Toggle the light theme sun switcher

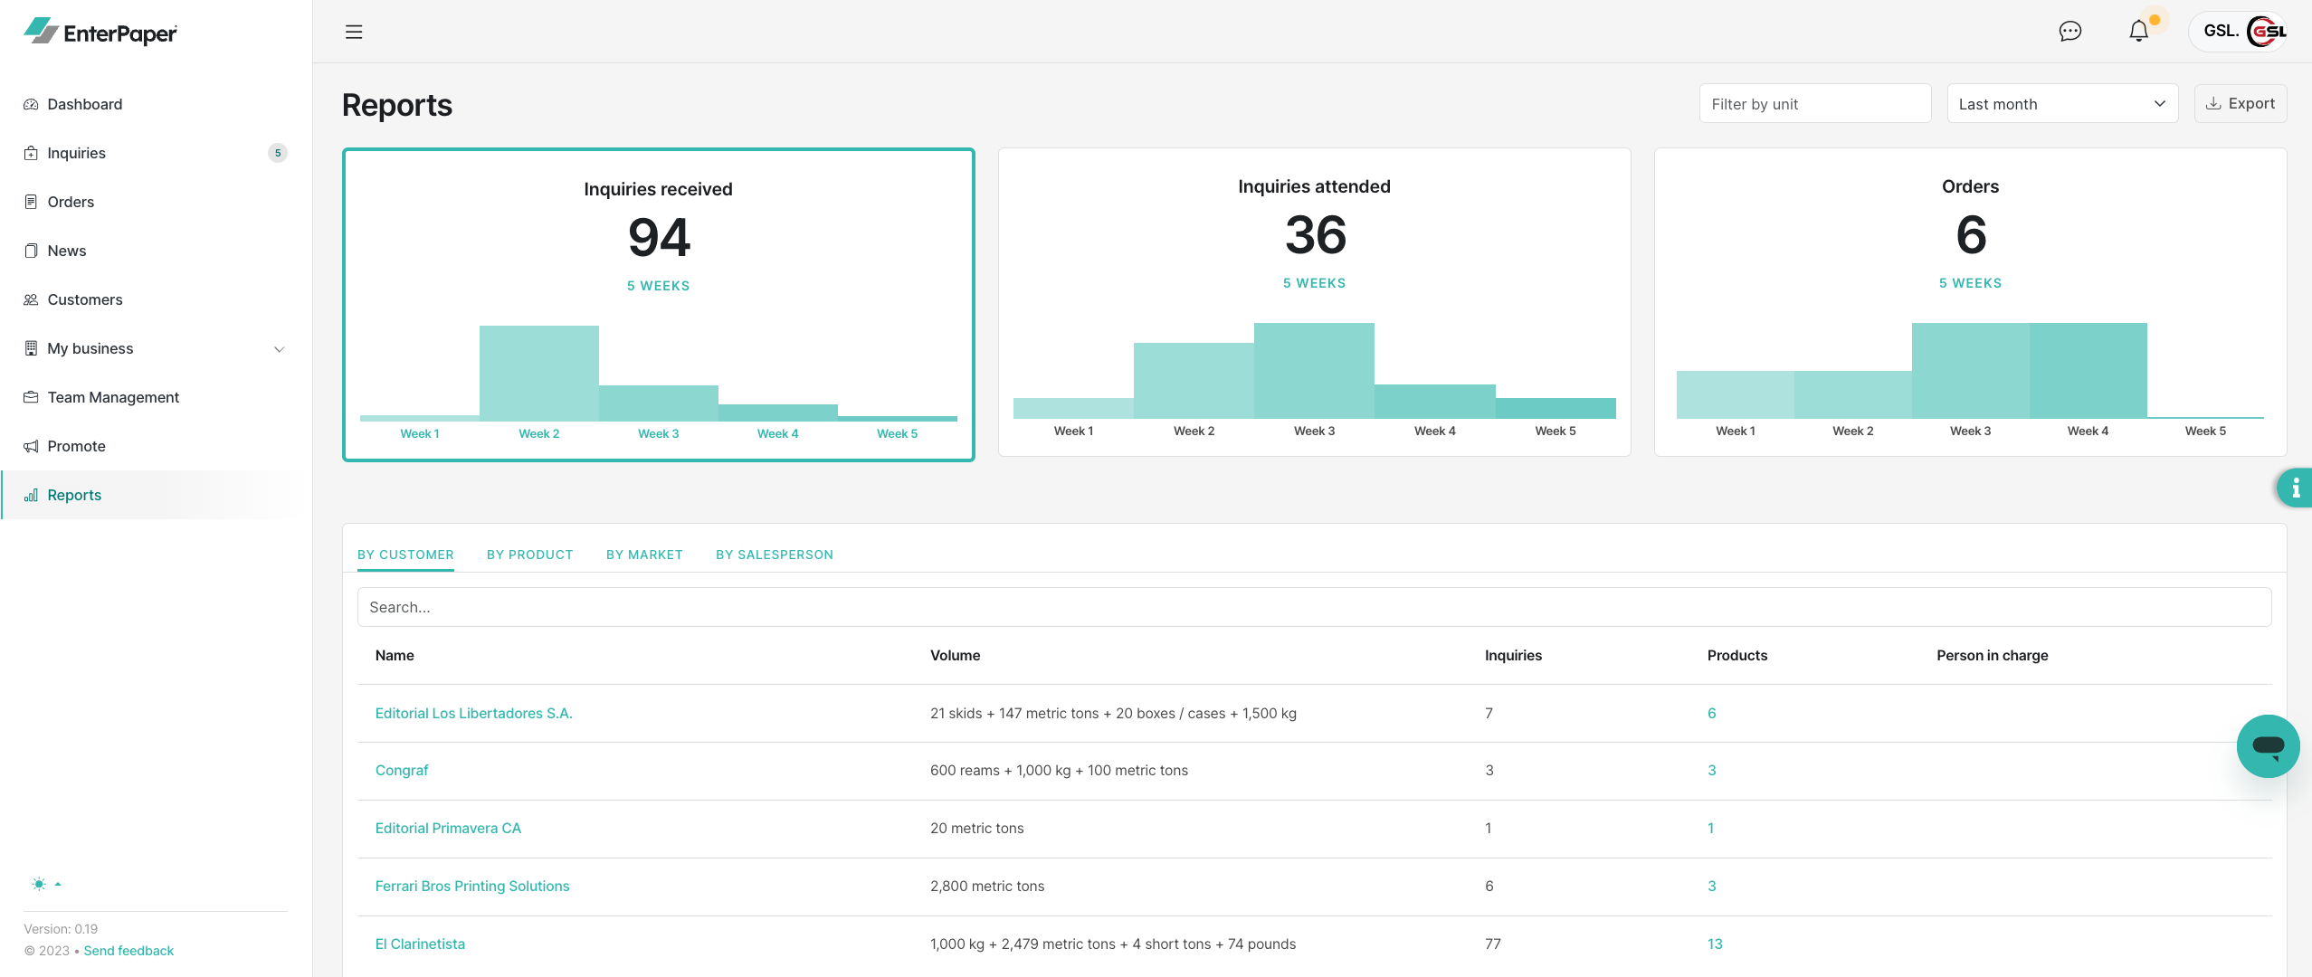(45, 884)
